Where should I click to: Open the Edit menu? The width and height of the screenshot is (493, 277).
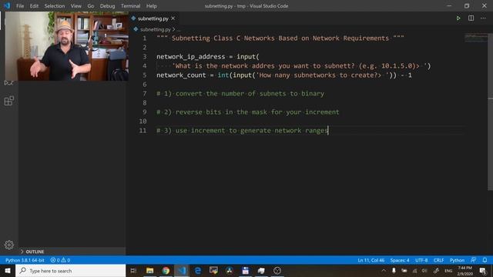(x=34, y=6)
